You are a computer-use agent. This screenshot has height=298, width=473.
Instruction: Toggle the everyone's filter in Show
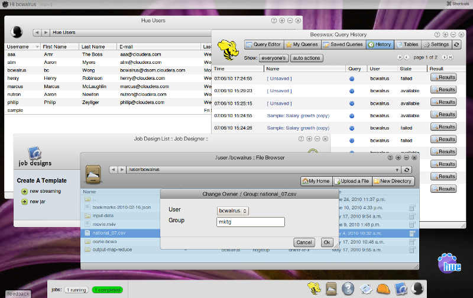pyautogui.click(x=274, y=58)
